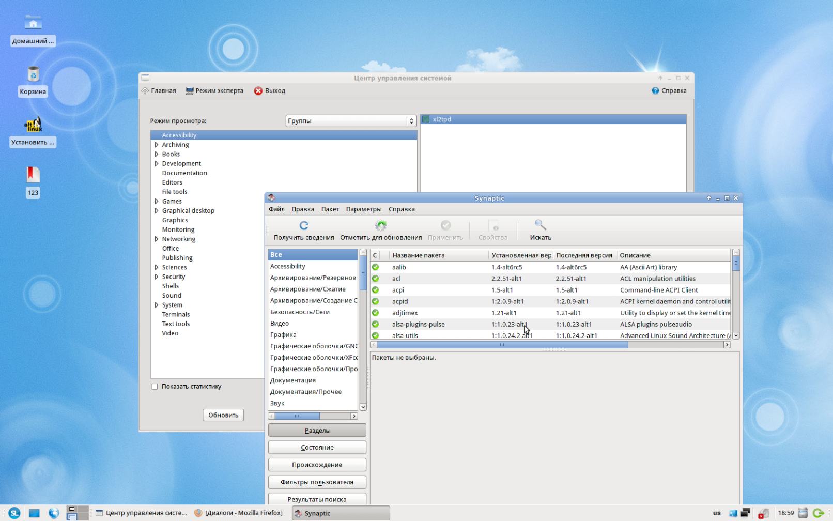Expand the Networking tree node

157,239
